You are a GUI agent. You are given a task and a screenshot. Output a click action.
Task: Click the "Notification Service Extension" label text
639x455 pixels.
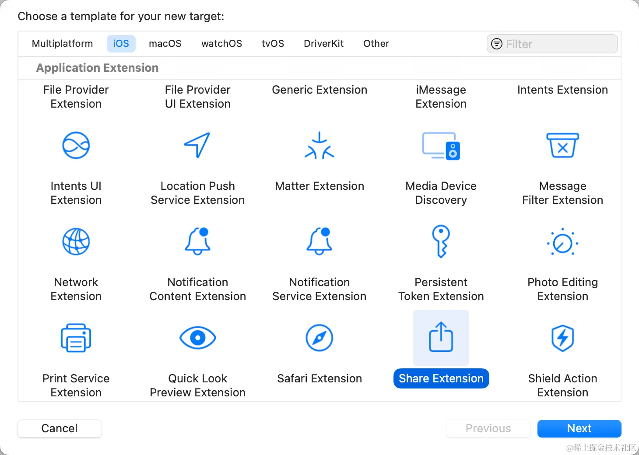[319, 289]
